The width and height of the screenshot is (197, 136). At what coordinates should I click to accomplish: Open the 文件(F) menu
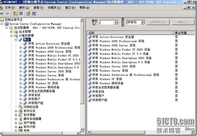[x=10, y=8]
